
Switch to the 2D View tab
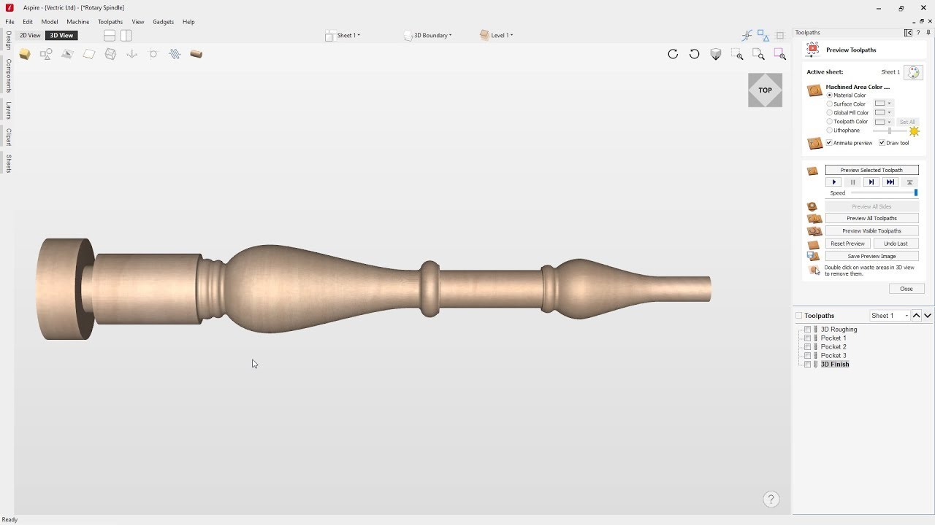pos(30,35)
